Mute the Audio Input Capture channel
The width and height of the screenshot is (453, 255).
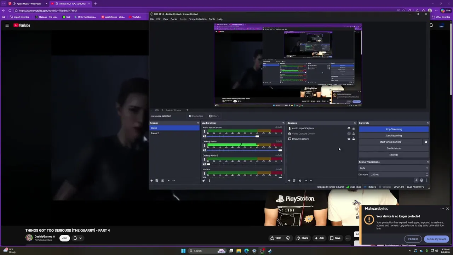[x=204, y=136]
